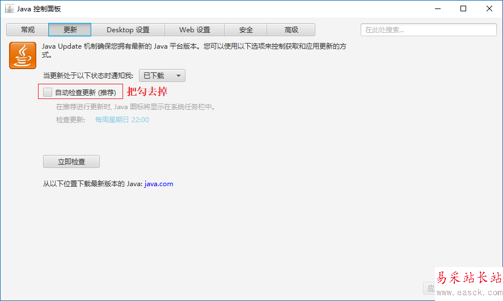This screenshot has width=503, height=301.
Task: Open the java.com link
Action: click(159, 184)
